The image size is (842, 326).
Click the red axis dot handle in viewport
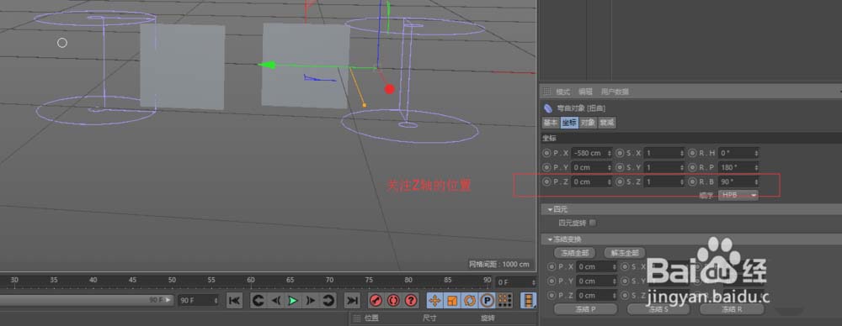click(x=390, y=89)
